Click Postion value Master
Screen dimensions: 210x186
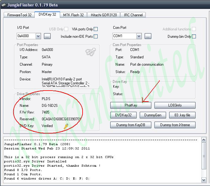click(x=47, y=72)
